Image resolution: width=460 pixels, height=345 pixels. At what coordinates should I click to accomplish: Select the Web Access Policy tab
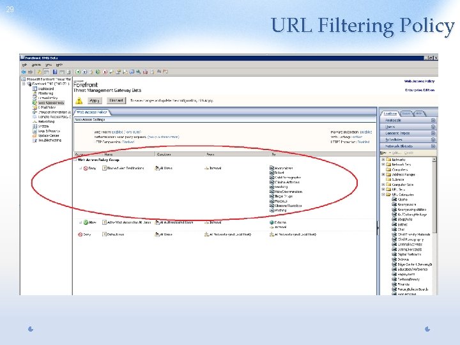pyautogui.click(x=92, y=112)
